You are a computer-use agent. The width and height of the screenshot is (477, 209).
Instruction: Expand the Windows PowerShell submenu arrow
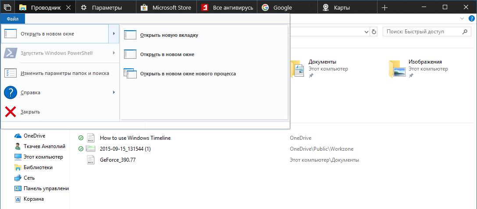point(114,53)
